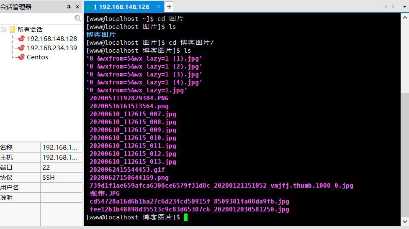Click file name 2020062415544453.gif
Screen dimensions: 409x229
click(127, 170)
